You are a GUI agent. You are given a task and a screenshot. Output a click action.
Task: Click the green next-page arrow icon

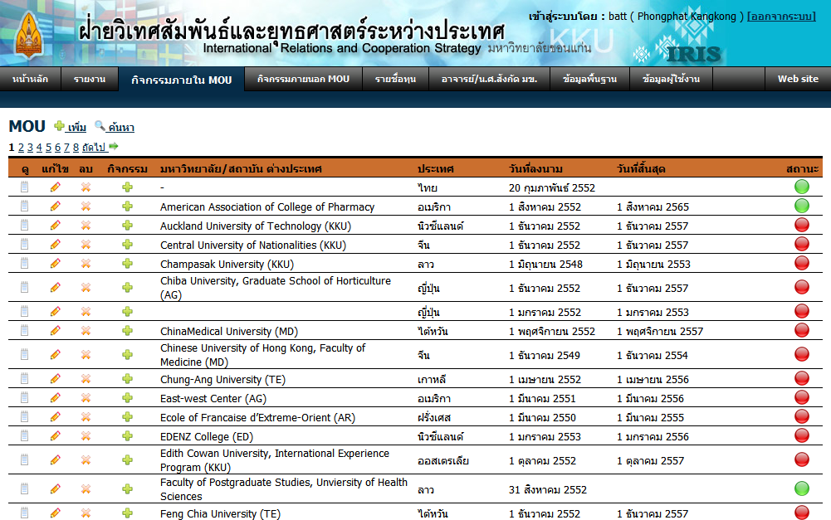(114, 146)
